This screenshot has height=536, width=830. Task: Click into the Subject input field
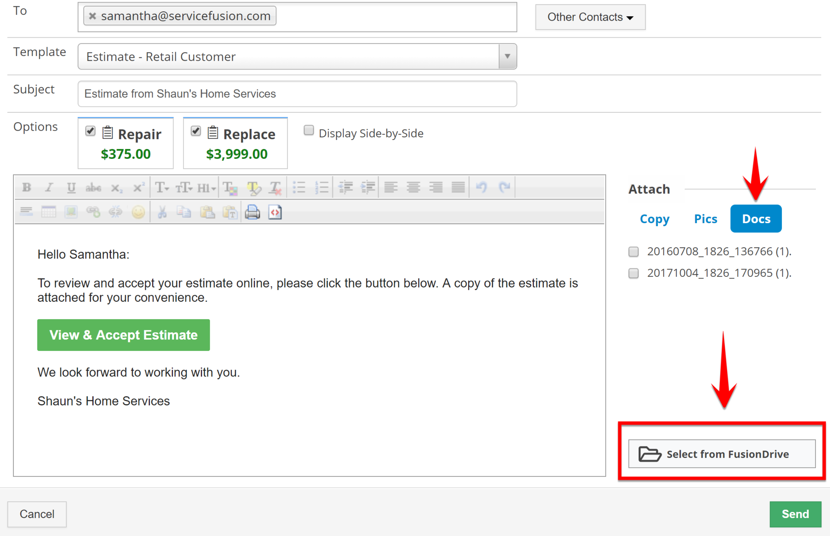[x=297, y=94]
